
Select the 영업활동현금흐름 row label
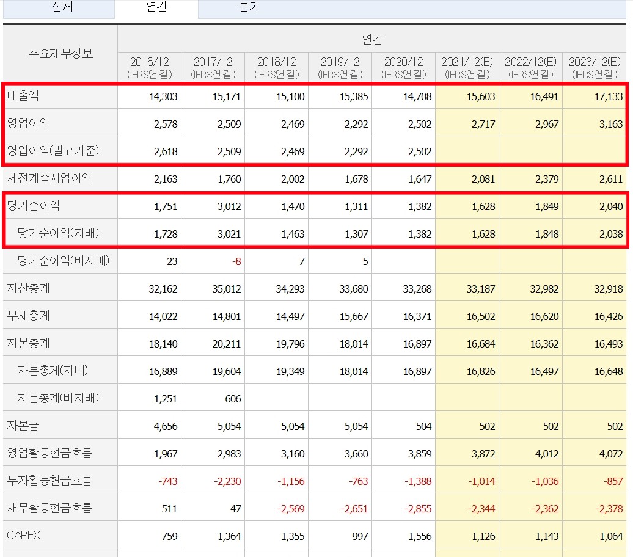(49, 453)
